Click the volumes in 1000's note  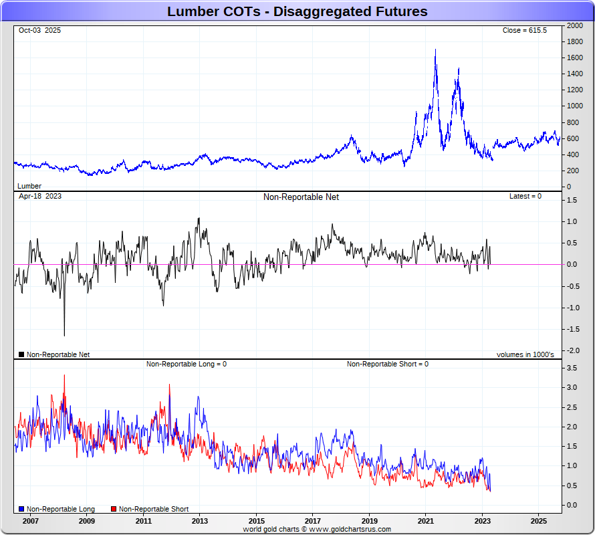525,354
